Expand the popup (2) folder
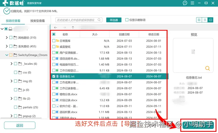 (x=12, y=116)
